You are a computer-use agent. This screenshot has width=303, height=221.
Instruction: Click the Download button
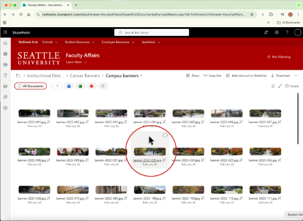tap(280, 76)
